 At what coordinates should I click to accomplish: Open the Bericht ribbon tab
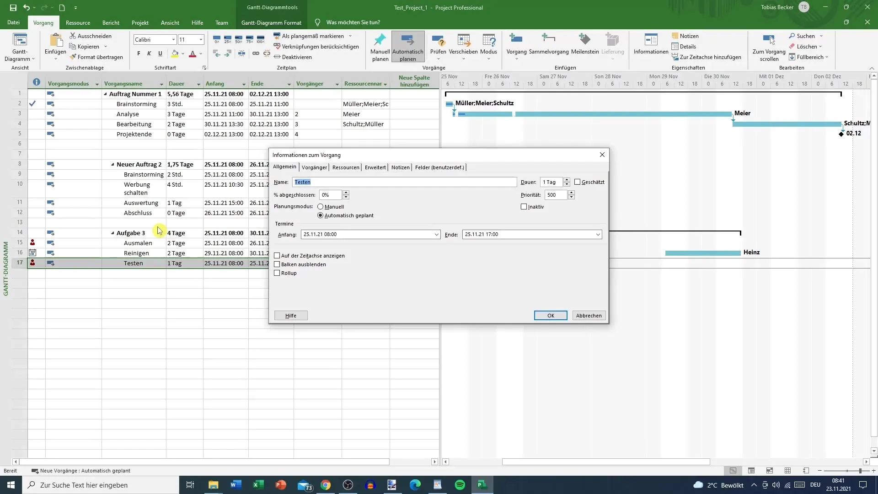point(111,22)
